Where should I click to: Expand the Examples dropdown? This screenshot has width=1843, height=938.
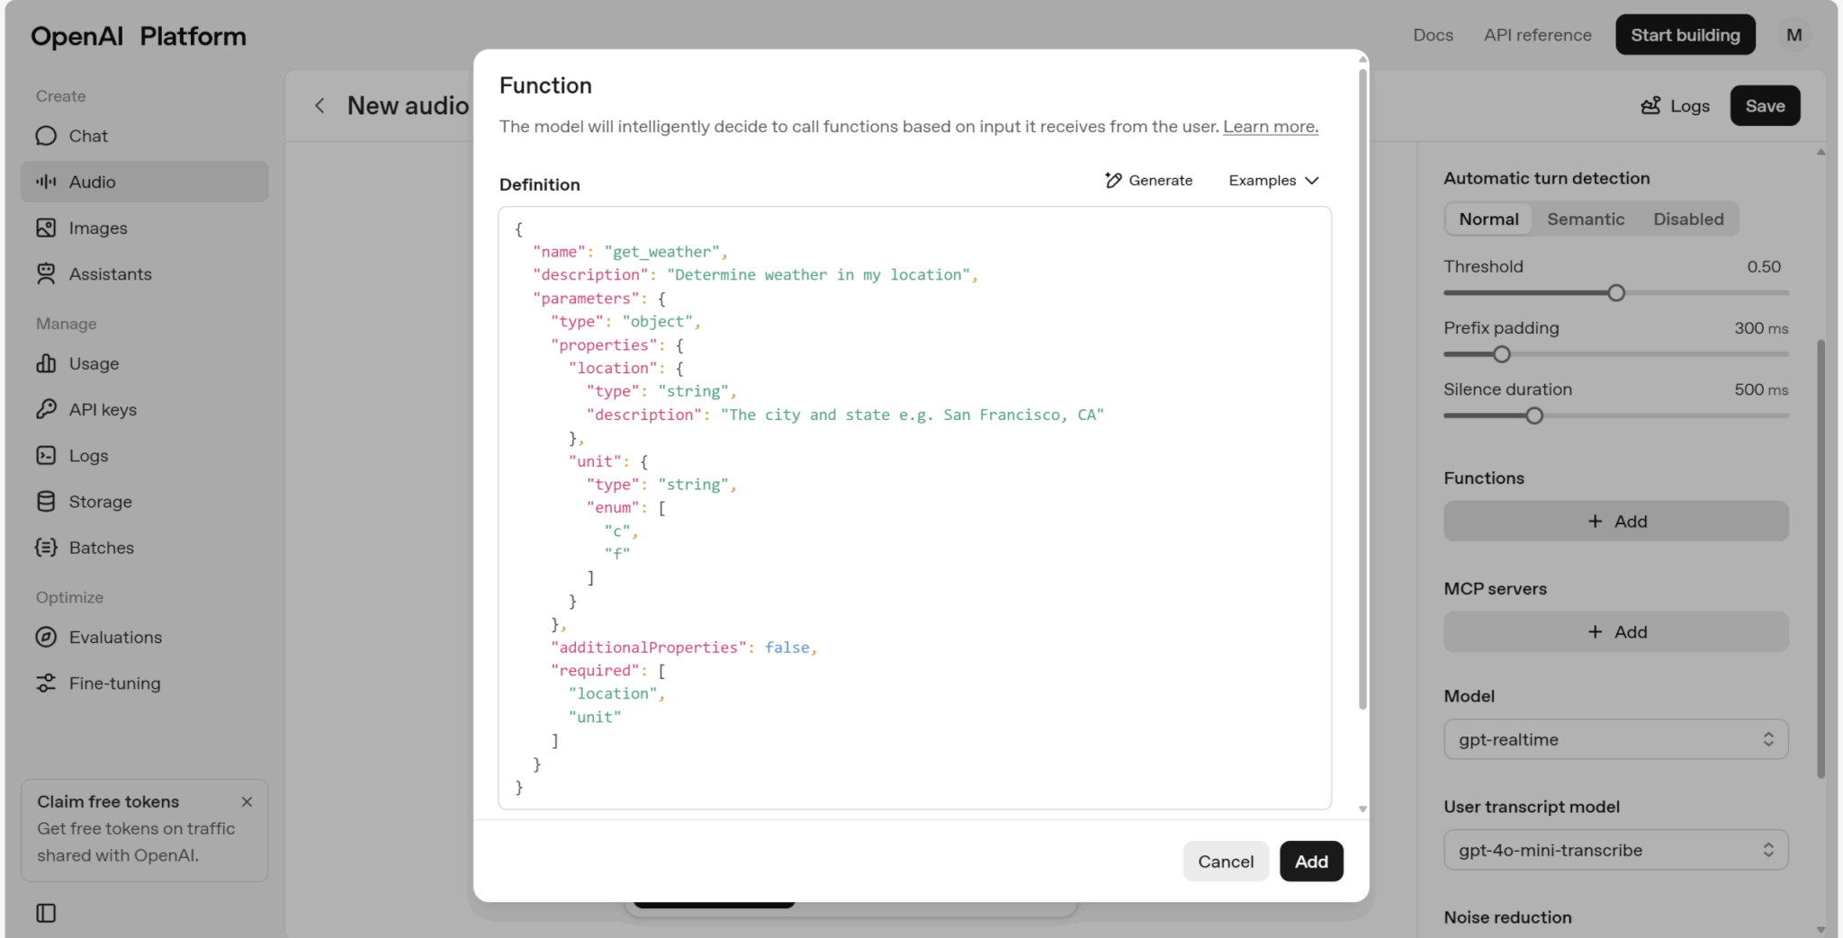[1273, 181]
